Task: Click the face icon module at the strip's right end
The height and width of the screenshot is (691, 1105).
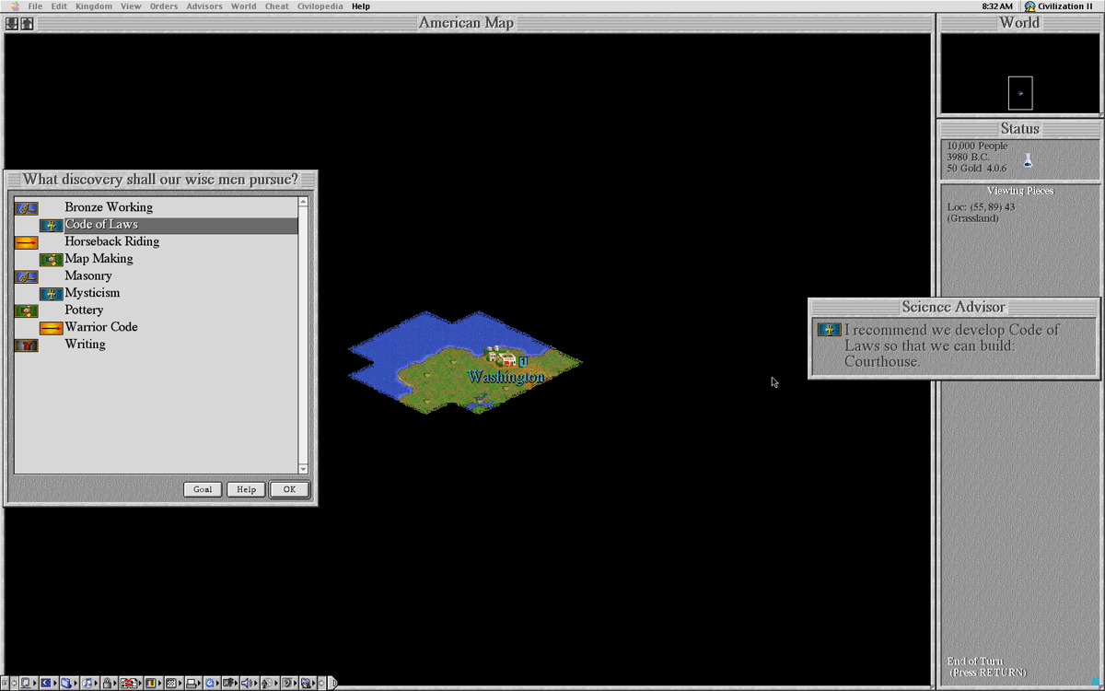Action: pyautogui.click(x=306, y=683)
